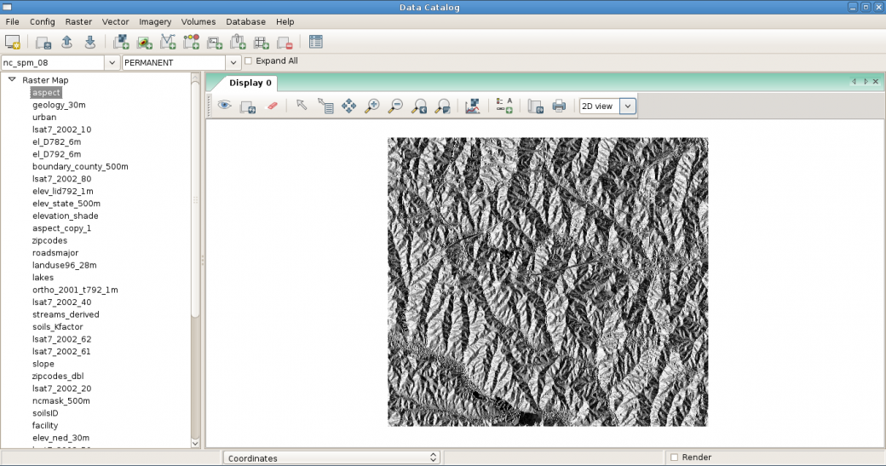This screenshot has width=886, height=466.
Task: Click the Display map eye icon
Action: coord(225,106)
